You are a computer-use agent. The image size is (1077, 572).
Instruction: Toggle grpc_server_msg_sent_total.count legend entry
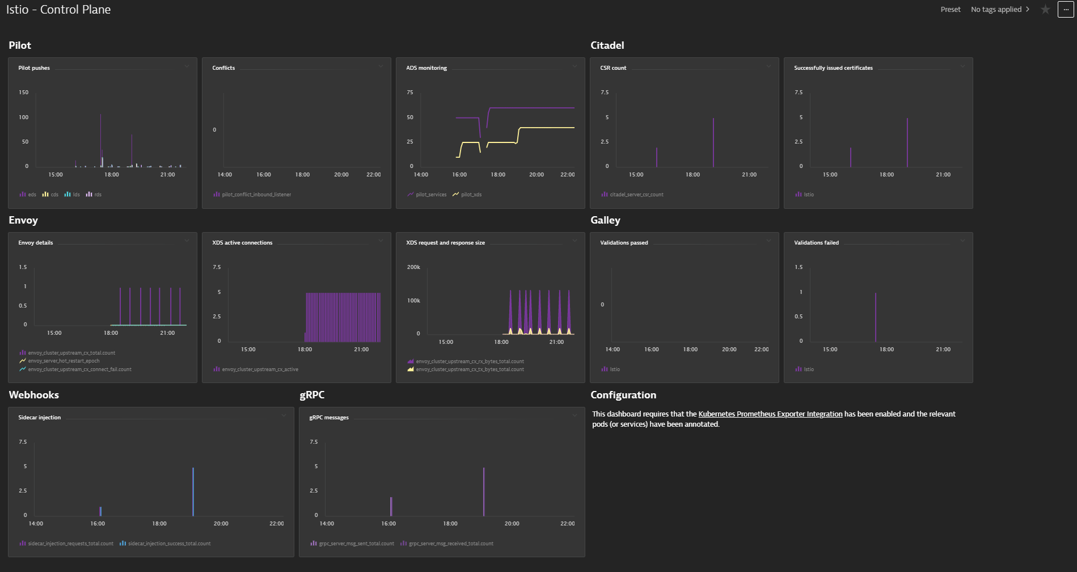tap(352, 544)
